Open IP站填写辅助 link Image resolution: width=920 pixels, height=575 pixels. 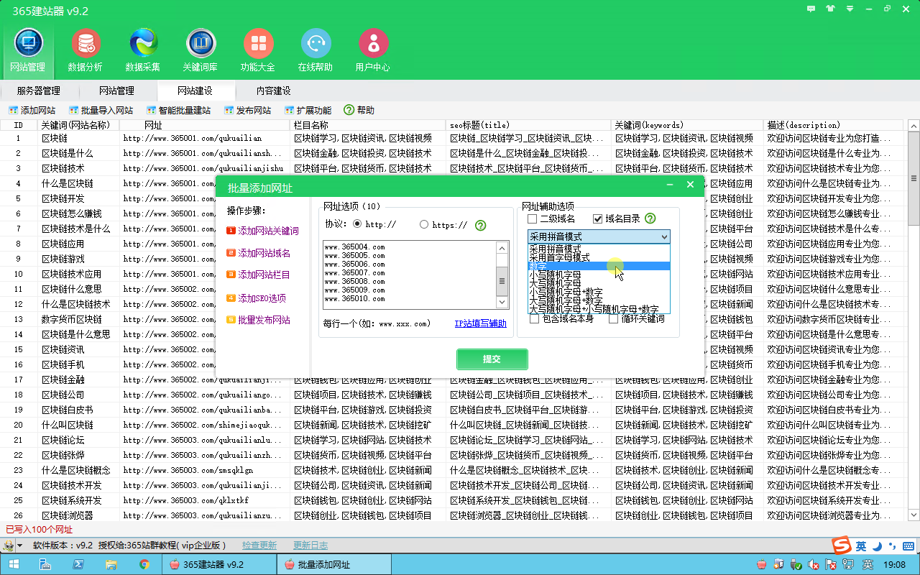481,323
